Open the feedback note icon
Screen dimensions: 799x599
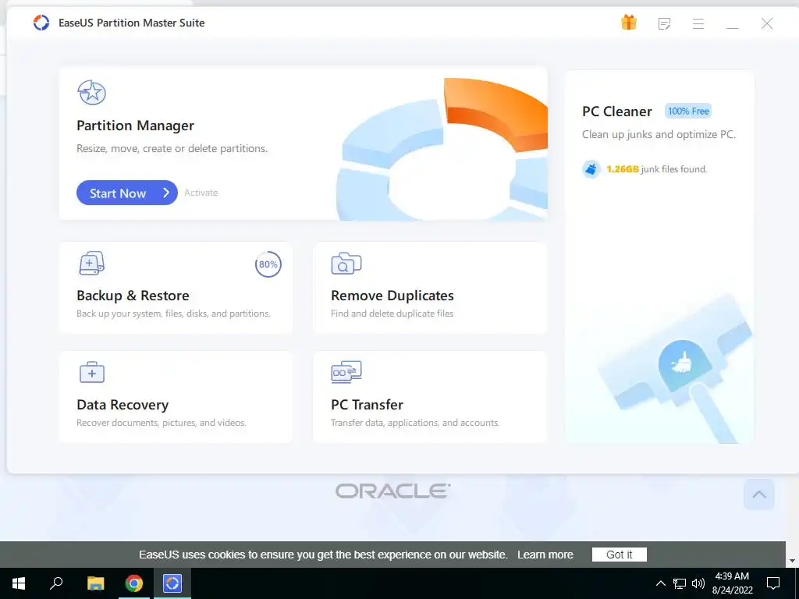pyautogui.click(x=664, y=23)
